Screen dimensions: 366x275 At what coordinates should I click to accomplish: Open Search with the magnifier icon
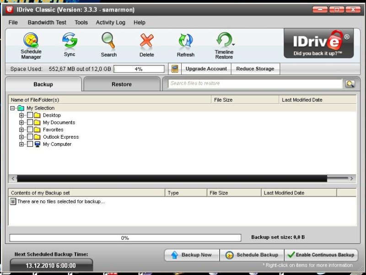click(108, 44)
